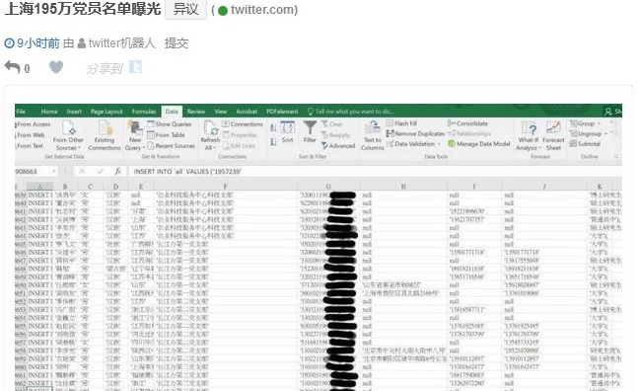Open the twitter.com source link

(x=264, y=10)
